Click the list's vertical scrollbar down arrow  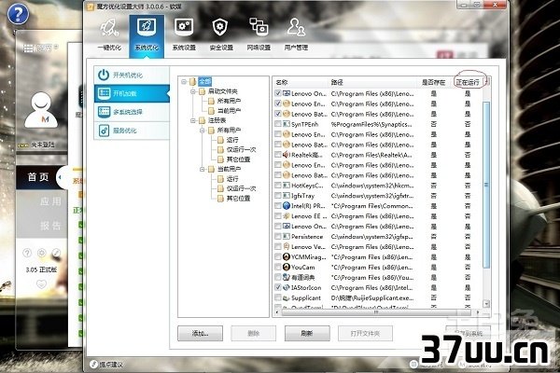click(486, 304)
